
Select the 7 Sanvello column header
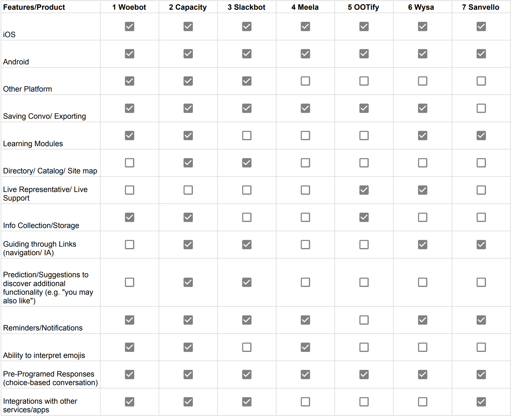481,7
